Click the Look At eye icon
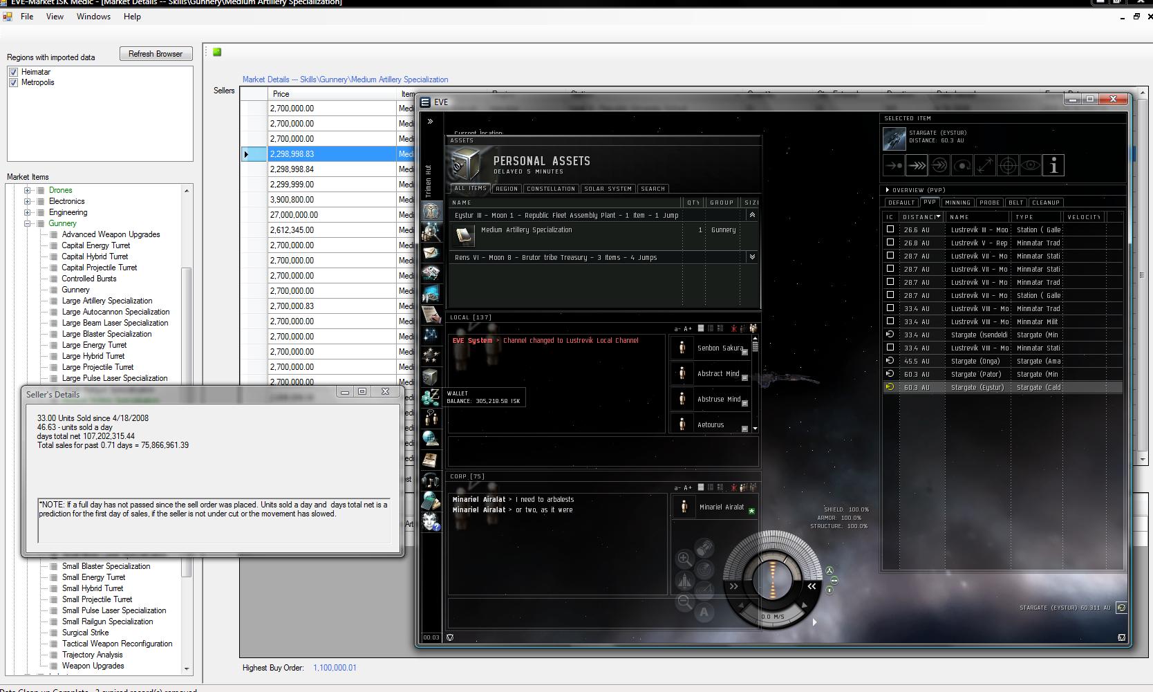This screenshot has height=692, width=1153. click(1031, 165)
